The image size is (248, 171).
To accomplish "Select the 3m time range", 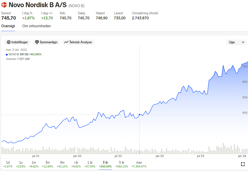I will pos(48,164).
